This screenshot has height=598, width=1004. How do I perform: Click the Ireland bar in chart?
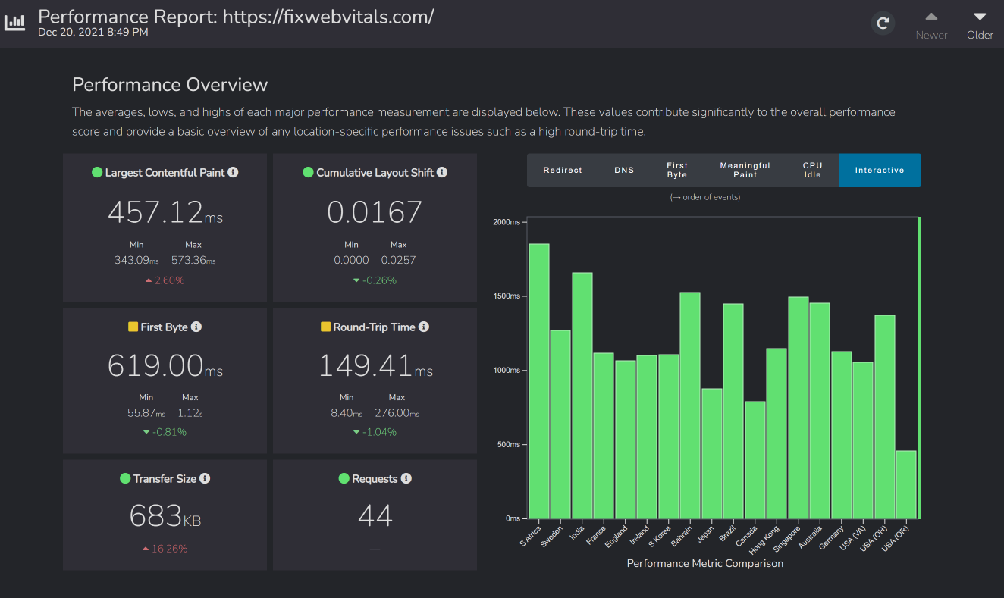647,437
